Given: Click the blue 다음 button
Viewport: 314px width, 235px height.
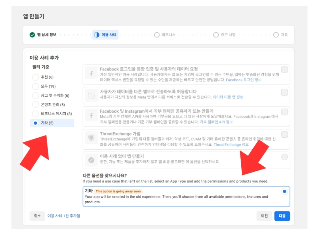Looking at the screenshot, I should [282, 216].
